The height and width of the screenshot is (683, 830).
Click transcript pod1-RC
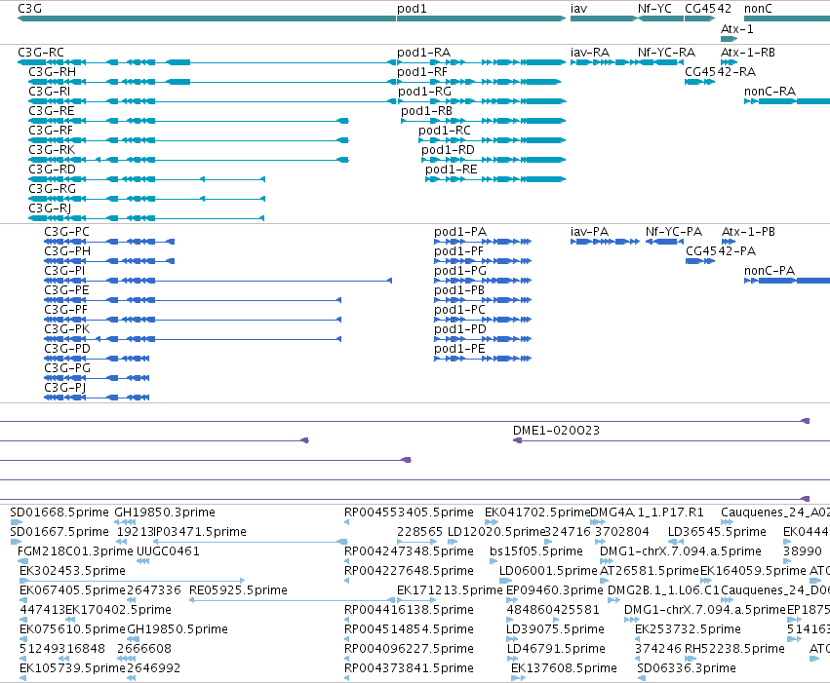click(493, 140)
